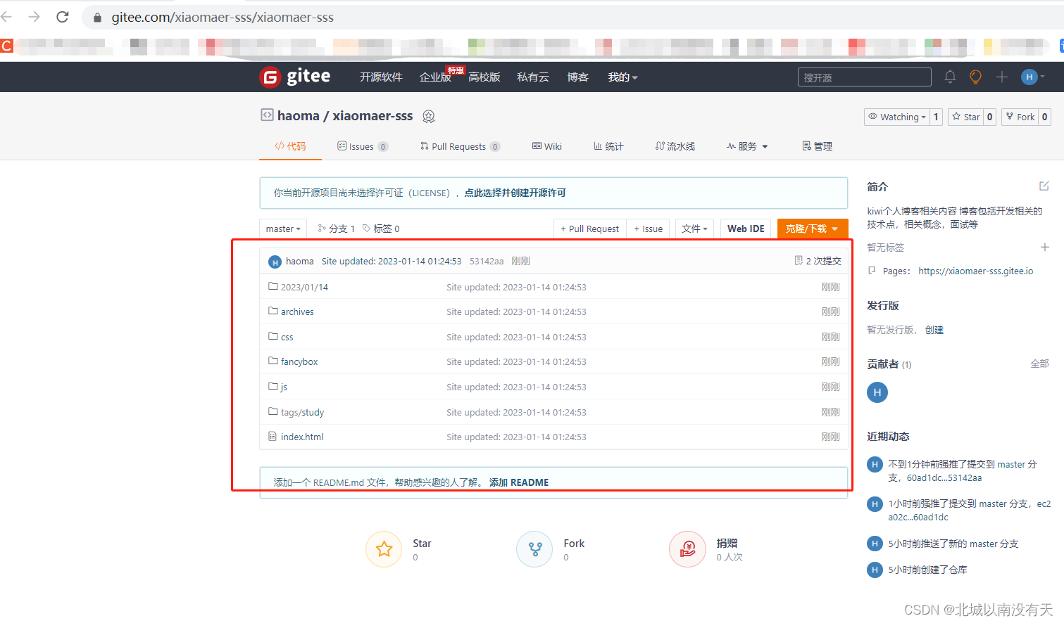Expand the 我的 menu in header
The width and height of the screenshot is (1064, 623).
pyautogui.click(x=622, y=77)
